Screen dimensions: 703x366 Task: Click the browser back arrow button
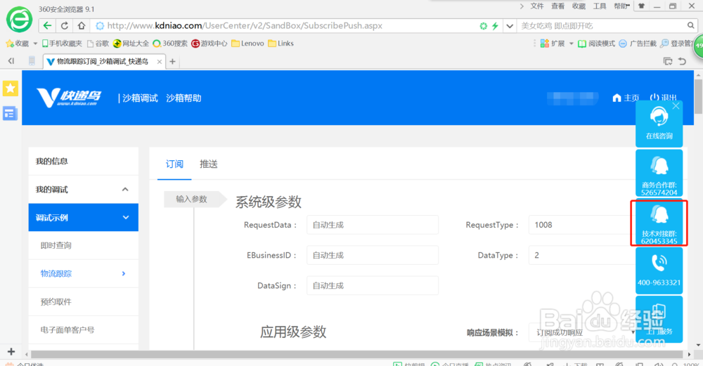[48, 25]
